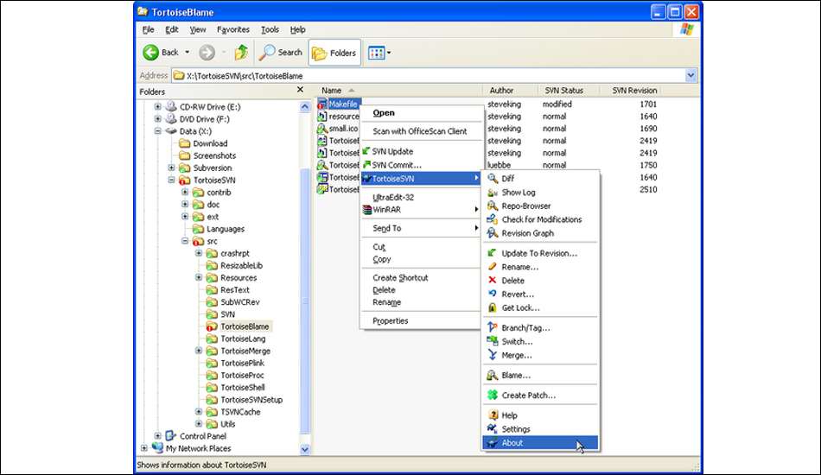Expand the Subversion folder node
Image resolution: width=821 pixels, height=475 pixels.
click(171, 168)
